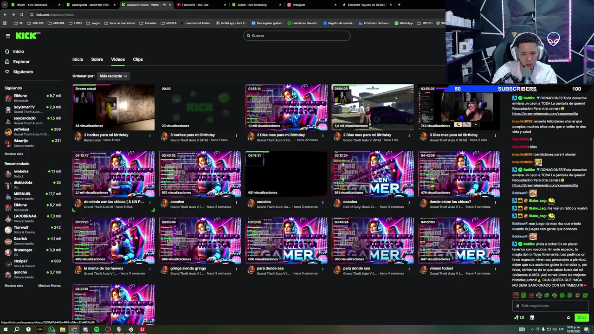Reload the page with refresh button
The image size is (594, 334).
click(x=21, y=14)
